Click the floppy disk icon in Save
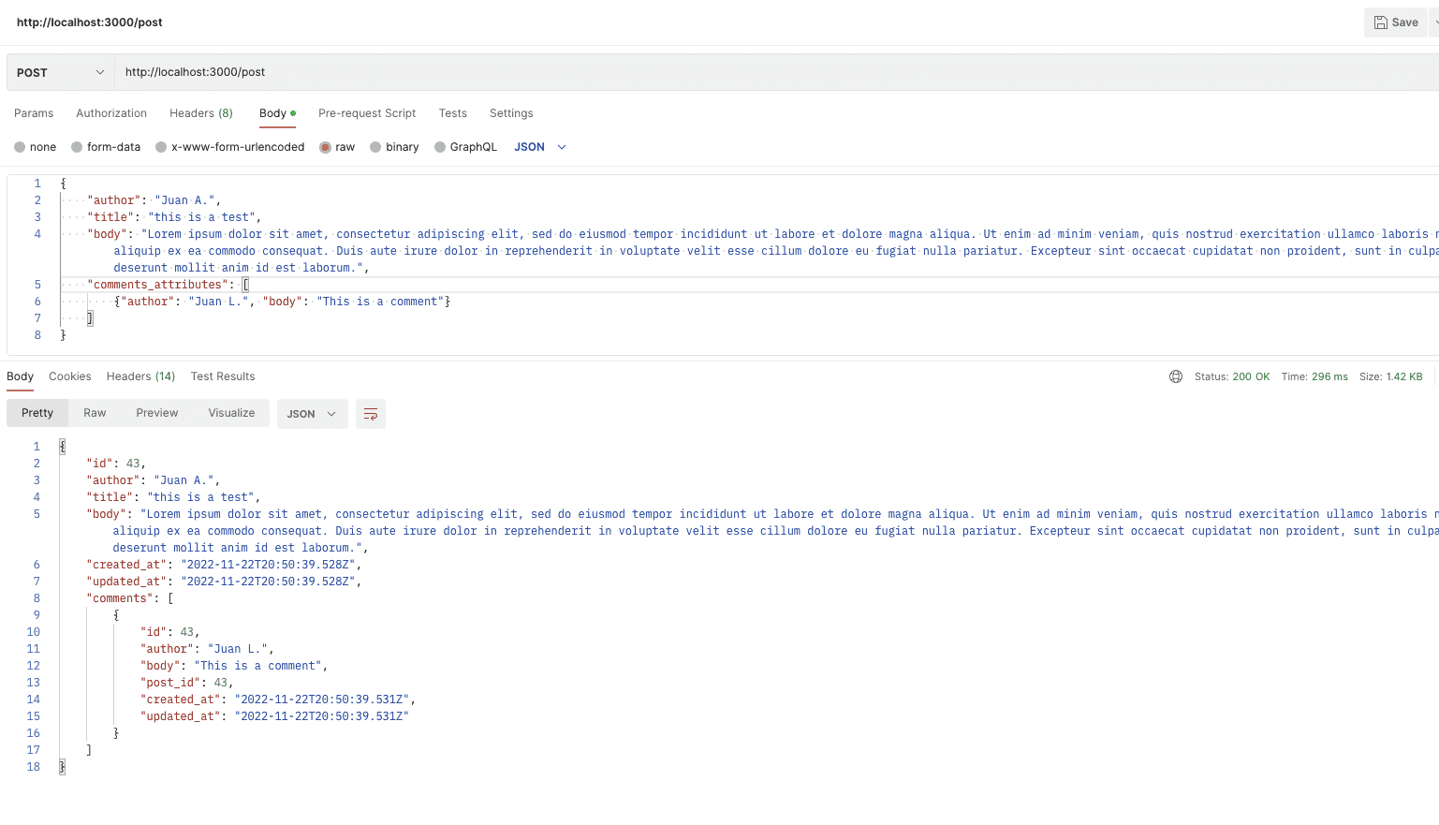The height and width of the screenshot is (825, 1439). 1380,22
